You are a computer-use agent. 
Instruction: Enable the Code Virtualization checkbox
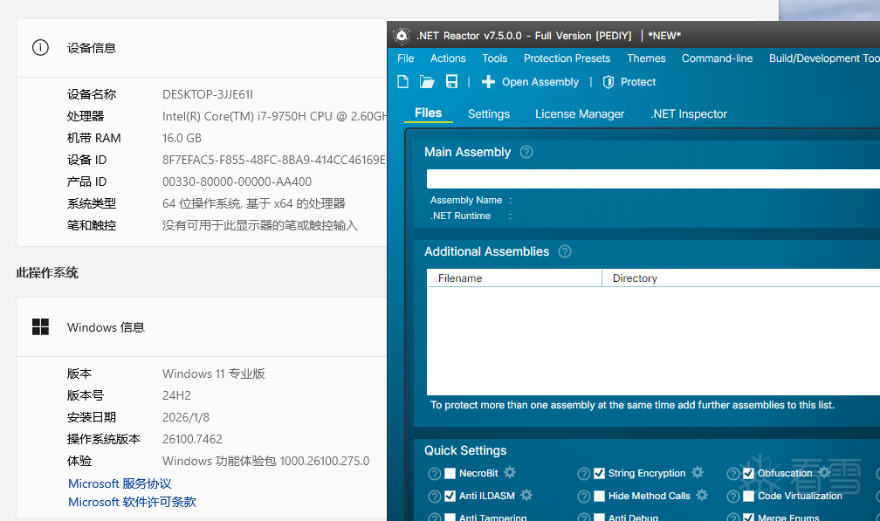click(x=749, y=496)
